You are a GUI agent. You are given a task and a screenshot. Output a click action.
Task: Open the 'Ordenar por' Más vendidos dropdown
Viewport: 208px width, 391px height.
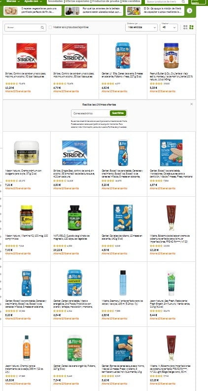point(141,27)
